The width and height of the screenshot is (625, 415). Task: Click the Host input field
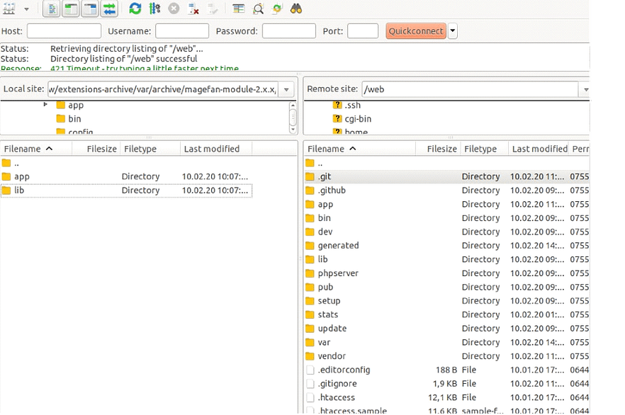(64, 31)
